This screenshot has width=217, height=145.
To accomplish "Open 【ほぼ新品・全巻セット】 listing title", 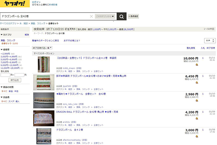I will pyautogui.click(x=86, y=58).
